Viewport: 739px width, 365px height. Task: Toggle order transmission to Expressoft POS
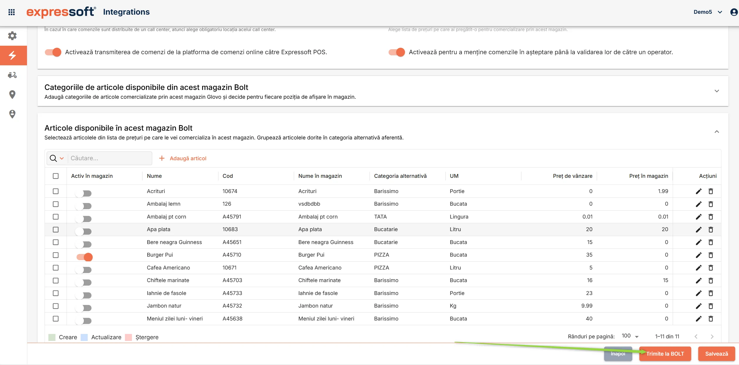point(53,52)
